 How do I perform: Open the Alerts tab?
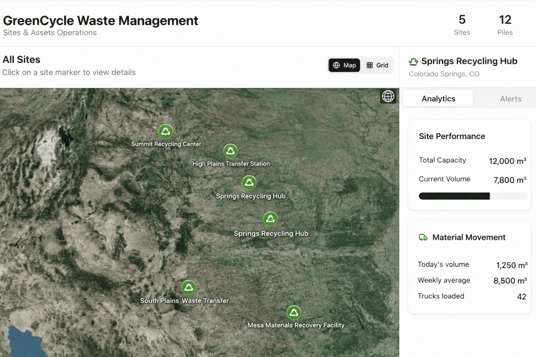click(511, 99)
